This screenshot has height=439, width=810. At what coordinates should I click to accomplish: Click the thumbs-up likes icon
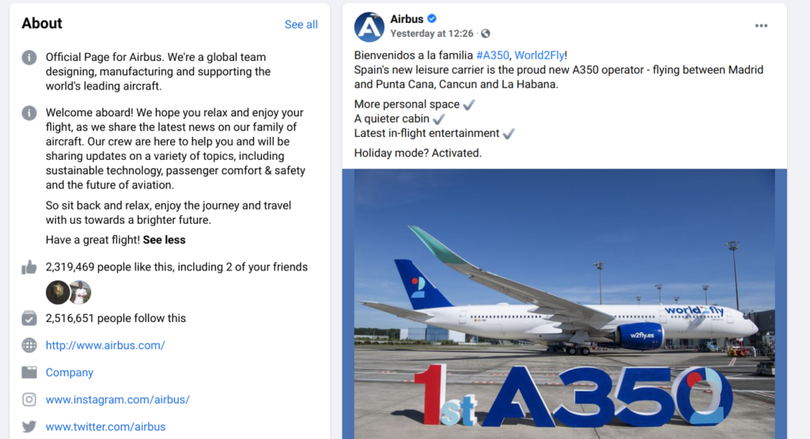click(29, 267)
